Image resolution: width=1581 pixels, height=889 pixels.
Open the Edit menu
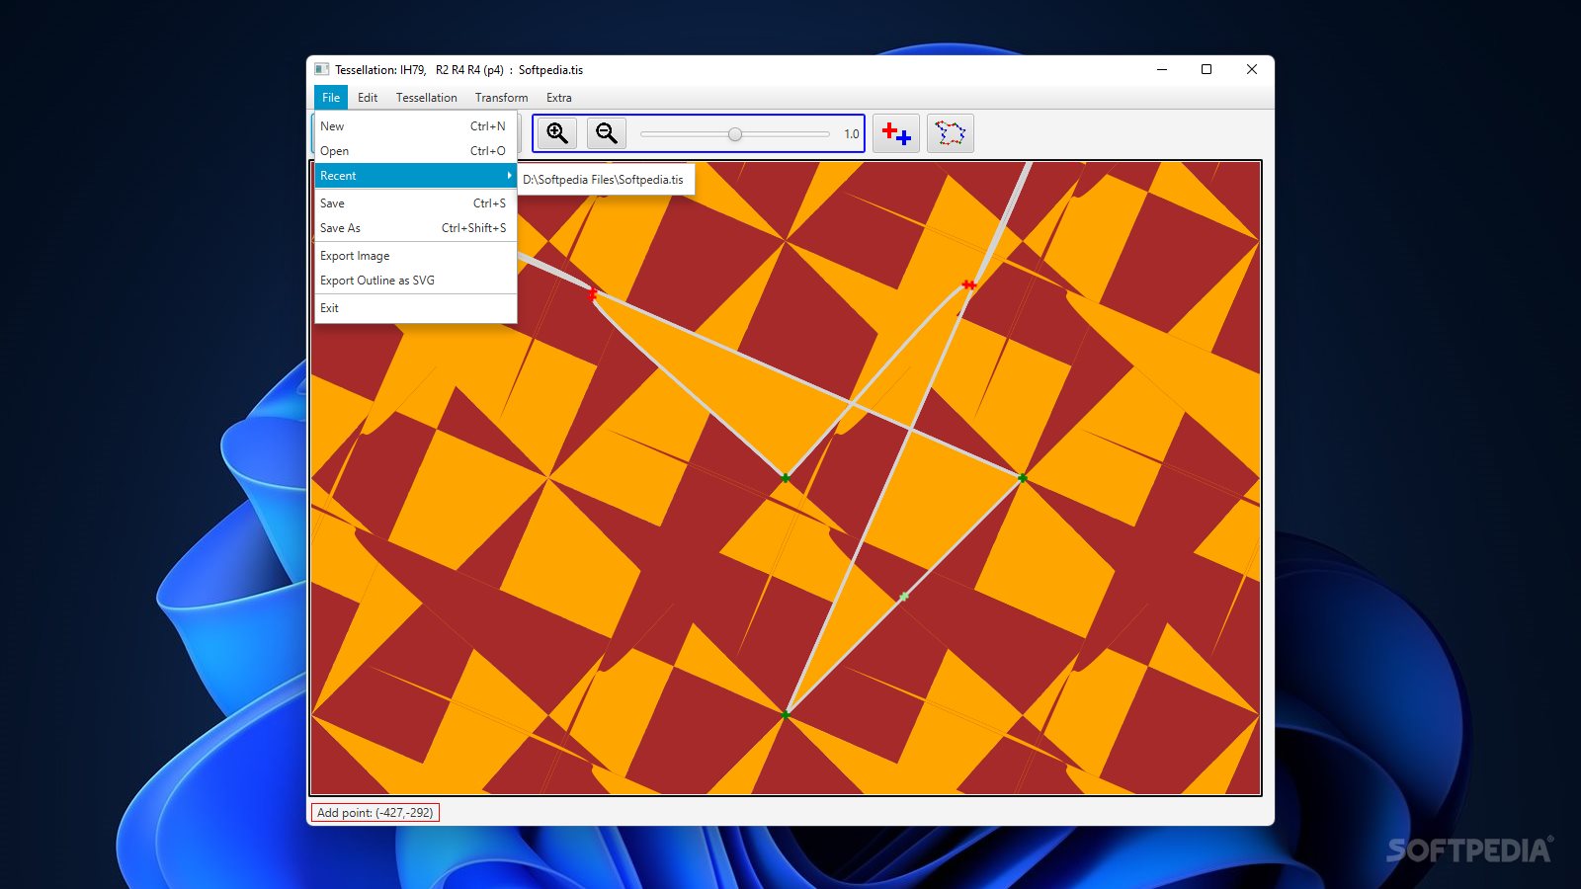click(368, 98)
